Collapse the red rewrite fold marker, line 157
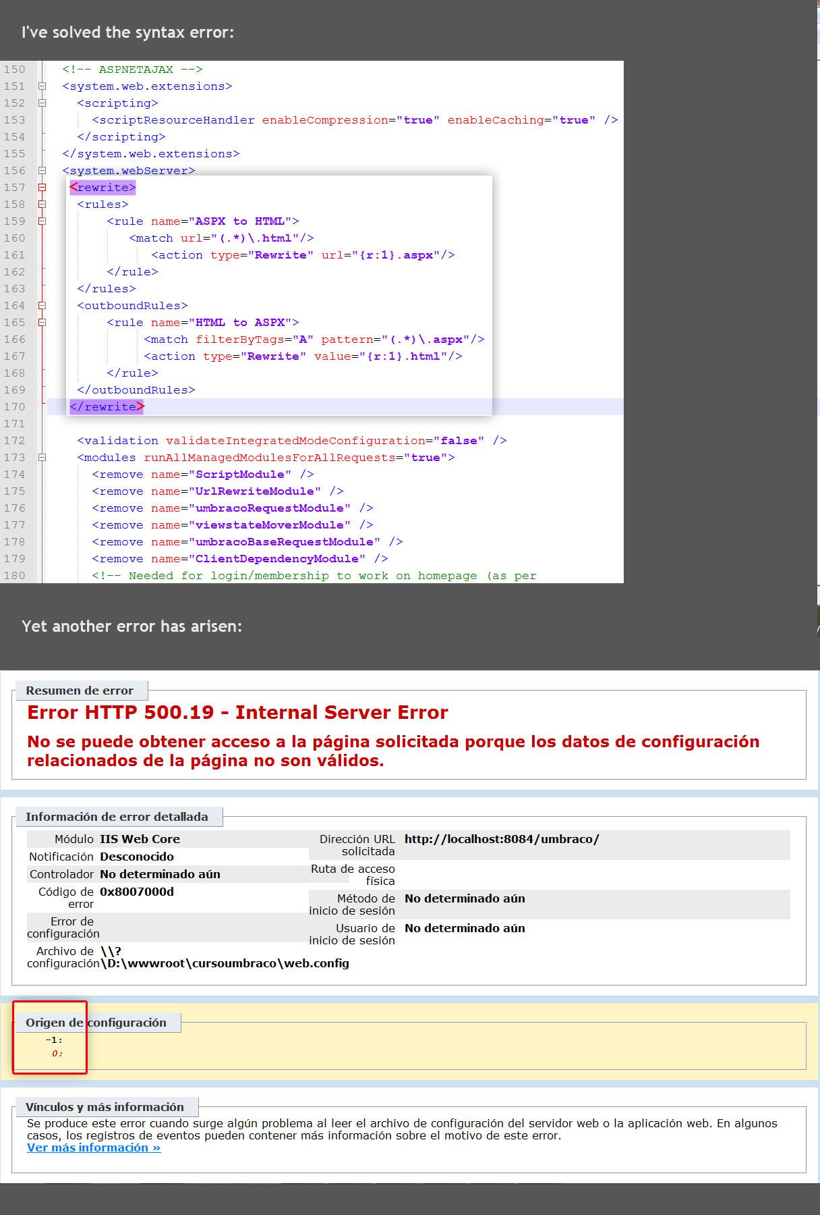820x1215 pixels. [42, 188]
